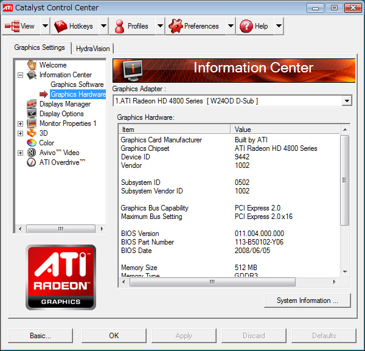The width and height of the screenshot is (365, 351).
Task: Click the ATI logo in title bar
Action: coord(7,8)
